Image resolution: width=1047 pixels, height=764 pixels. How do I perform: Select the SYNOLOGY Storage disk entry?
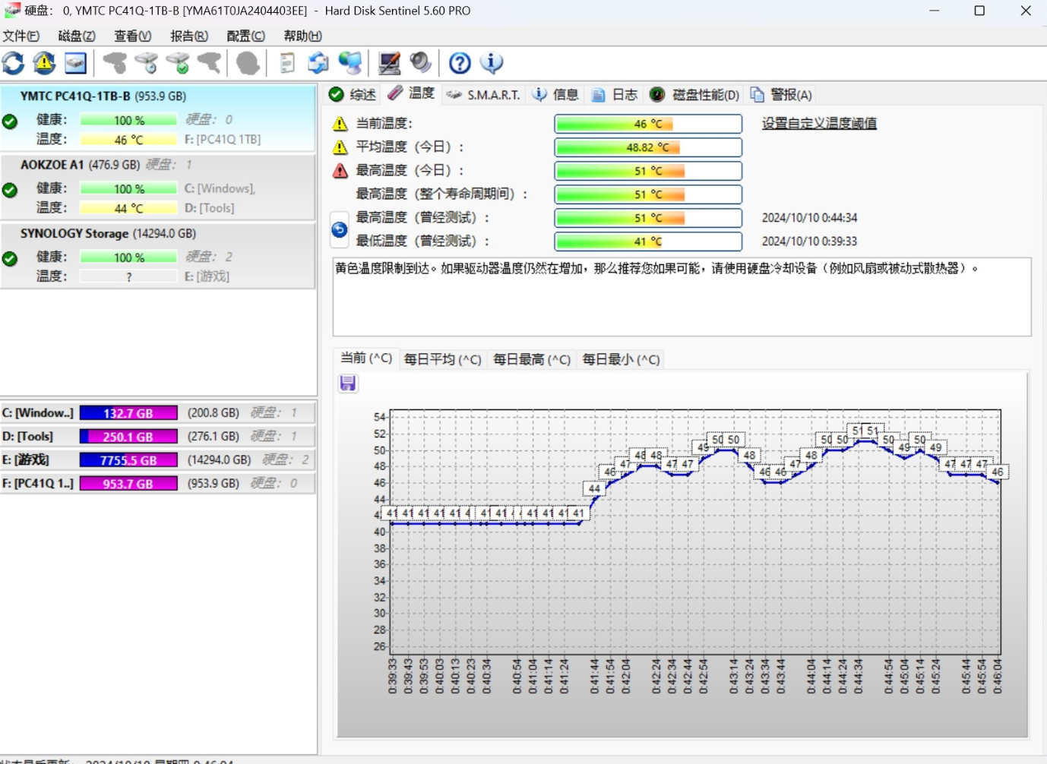coord(107,233)
